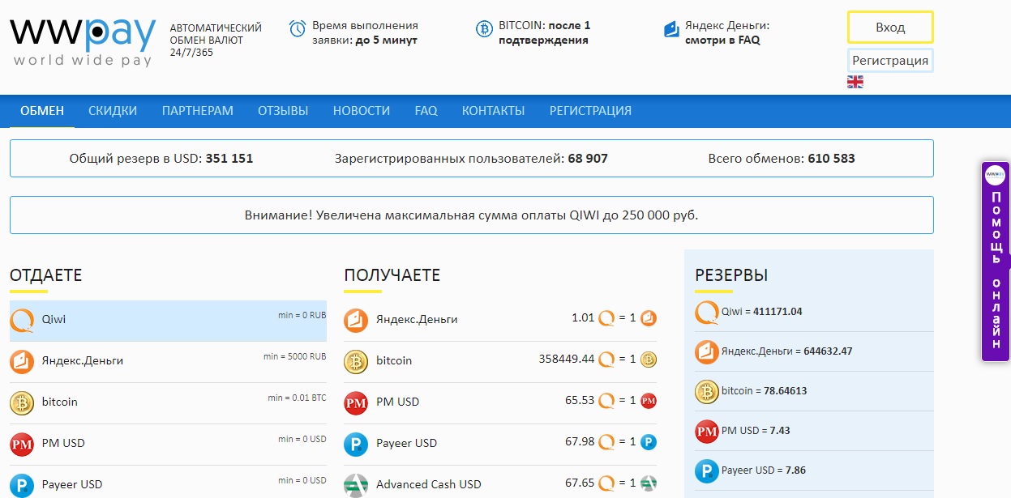This screenshot has height=498, width=1011.
Task: Select bitcoin icon in Отдаете column
Action: 22,402
